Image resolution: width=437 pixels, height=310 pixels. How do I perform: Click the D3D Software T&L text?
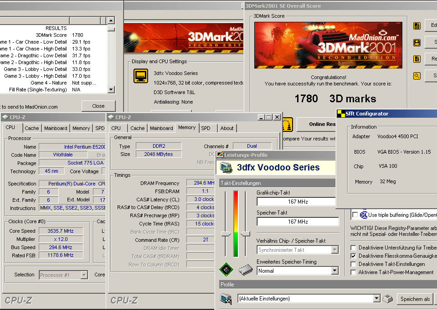pos(175,92)
